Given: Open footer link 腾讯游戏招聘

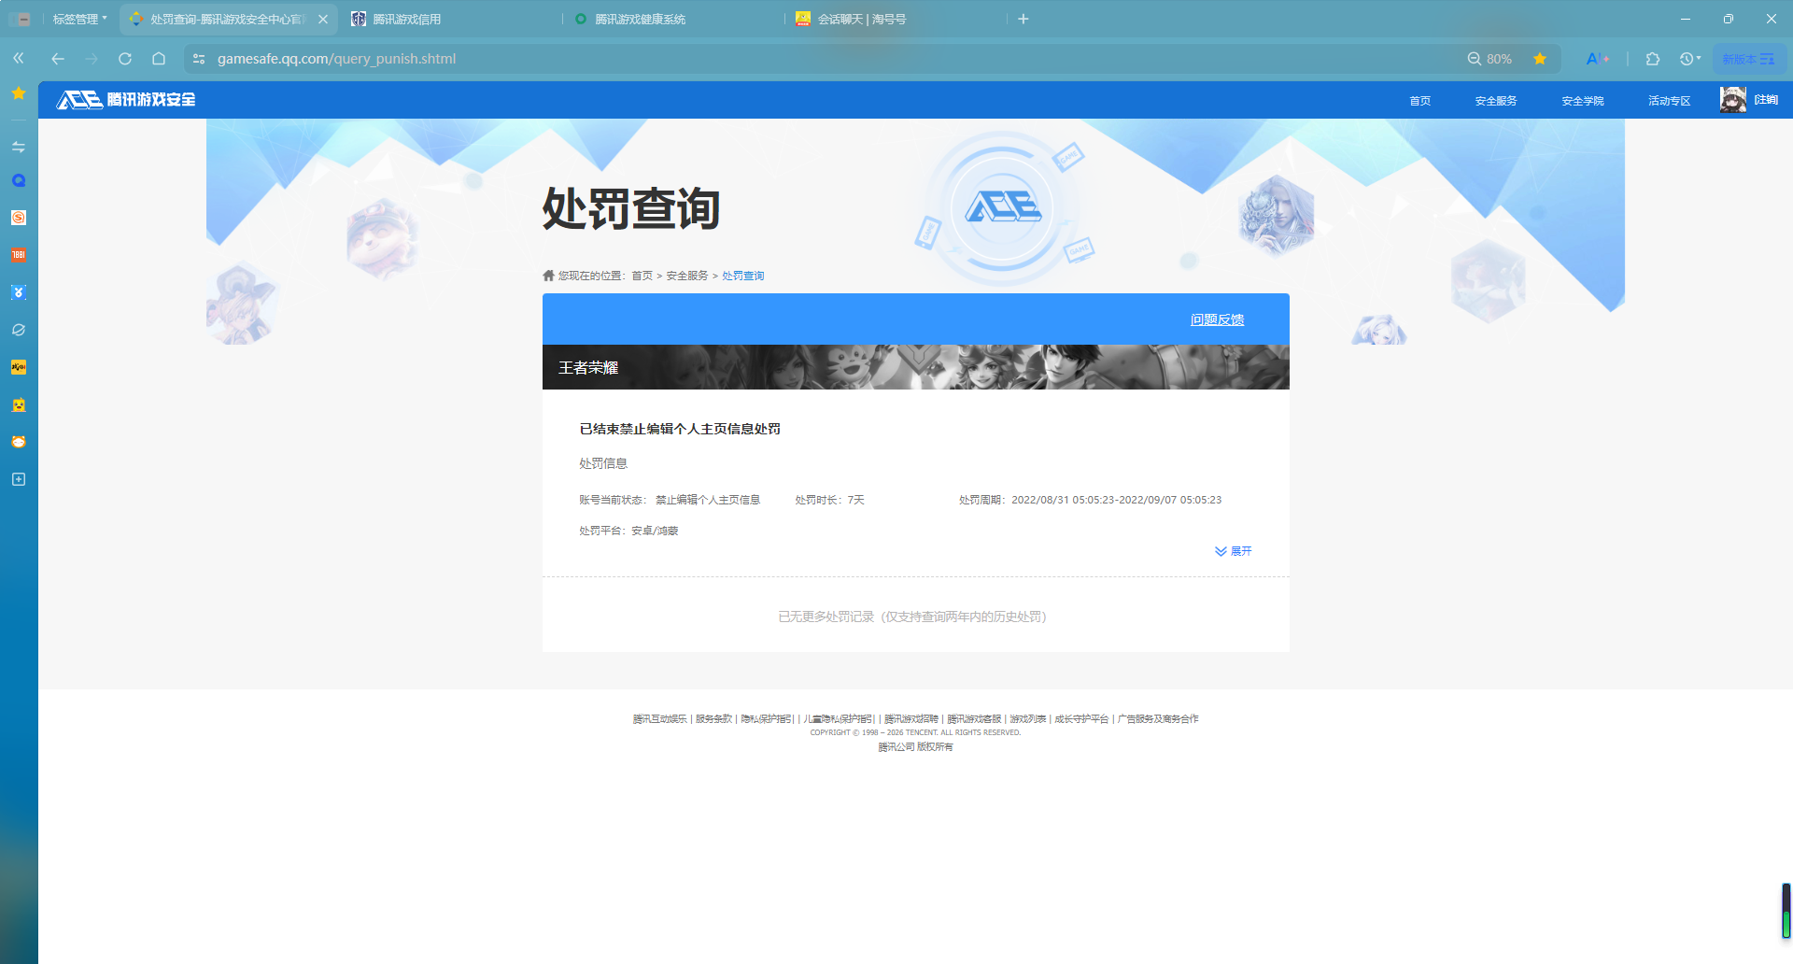Looking at the screenshot, I should 911,719.
